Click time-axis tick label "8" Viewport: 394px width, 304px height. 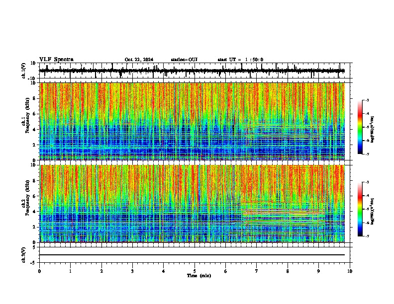(x=288, y=271)
